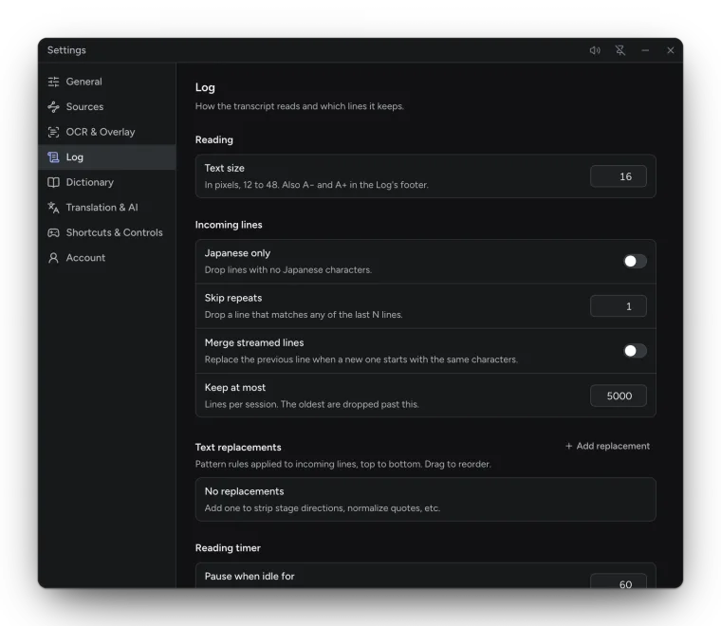Click the Skip repeats label

[x=233, y=298]
